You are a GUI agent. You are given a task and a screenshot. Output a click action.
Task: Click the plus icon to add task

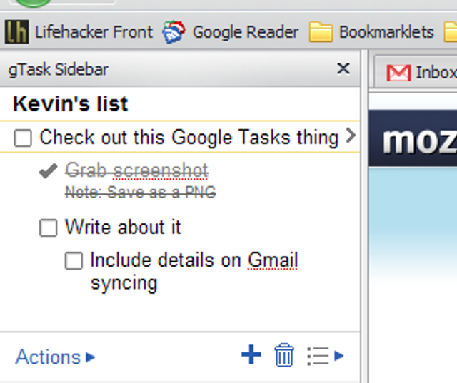[x=251, y=354]
